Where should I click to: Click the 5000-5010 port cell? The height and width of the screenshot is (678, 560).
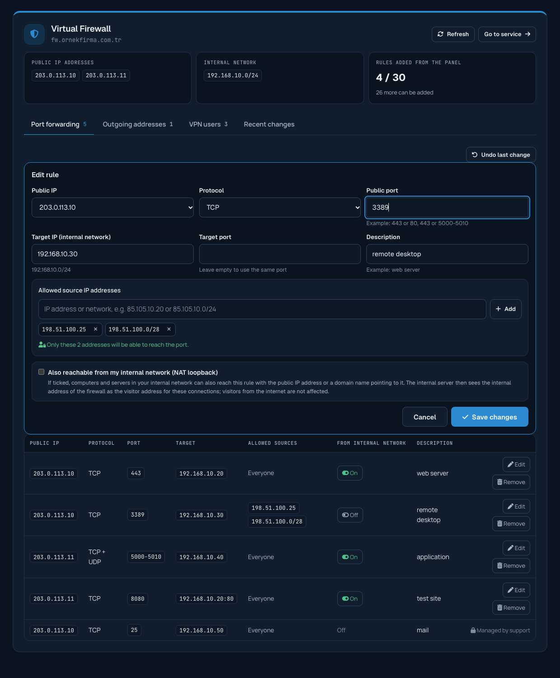click(146, 557)
